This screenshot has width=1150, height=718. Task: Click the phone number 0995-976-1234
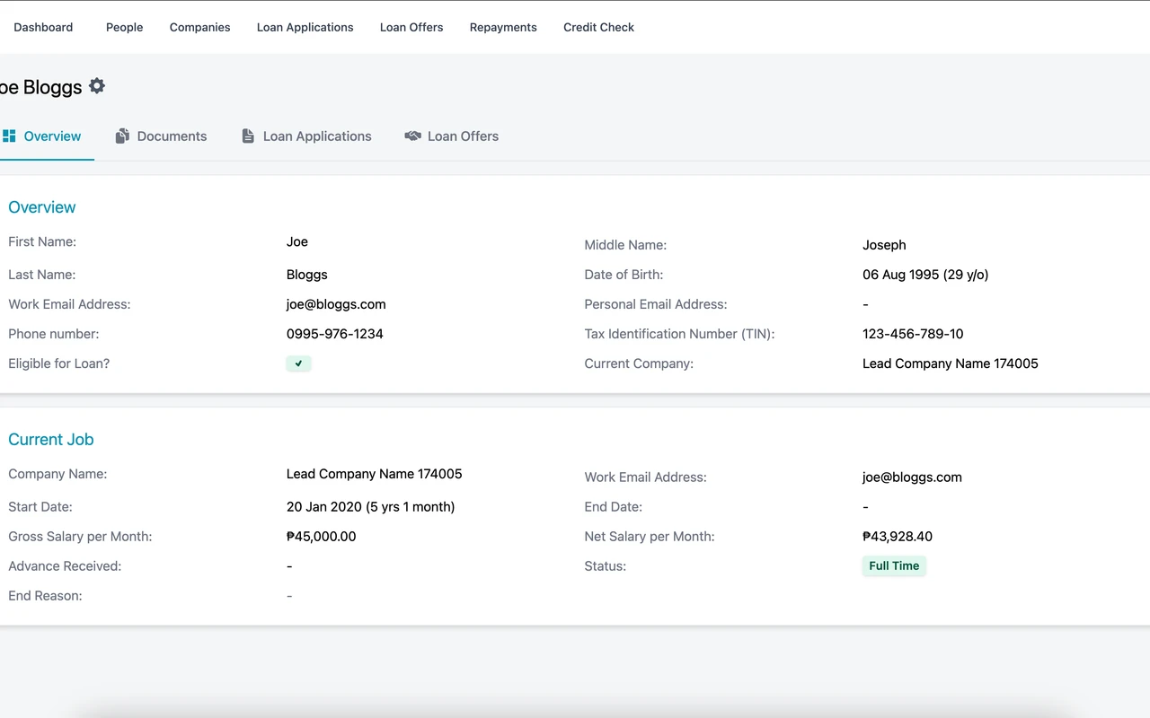click(x=335, y=334)
